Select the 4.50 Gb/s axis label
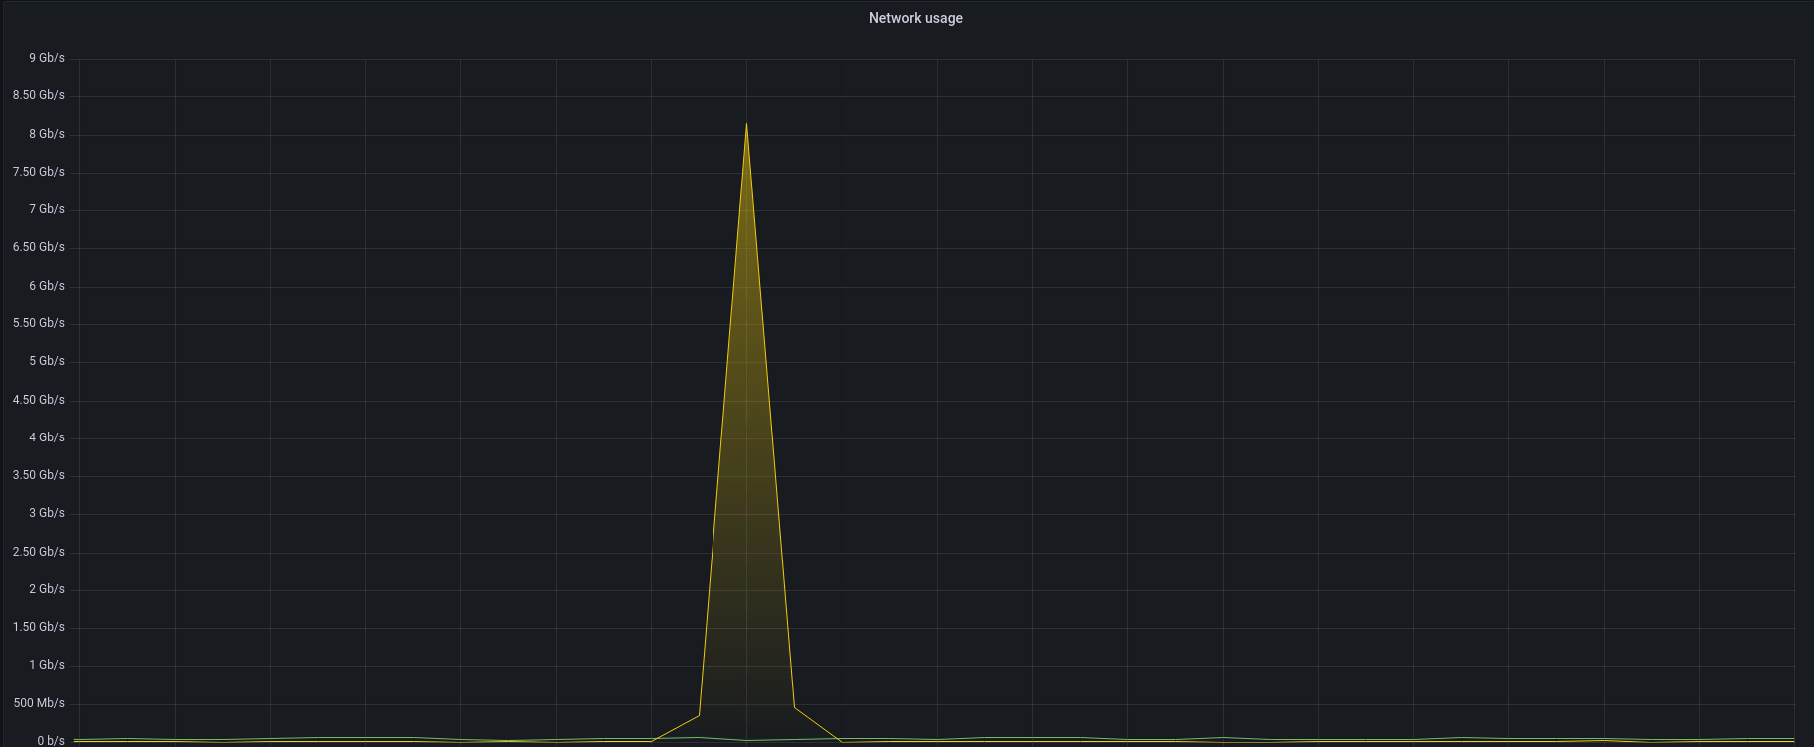Image resolution: width=1814 pixels, height=747 pixels. 38,400
